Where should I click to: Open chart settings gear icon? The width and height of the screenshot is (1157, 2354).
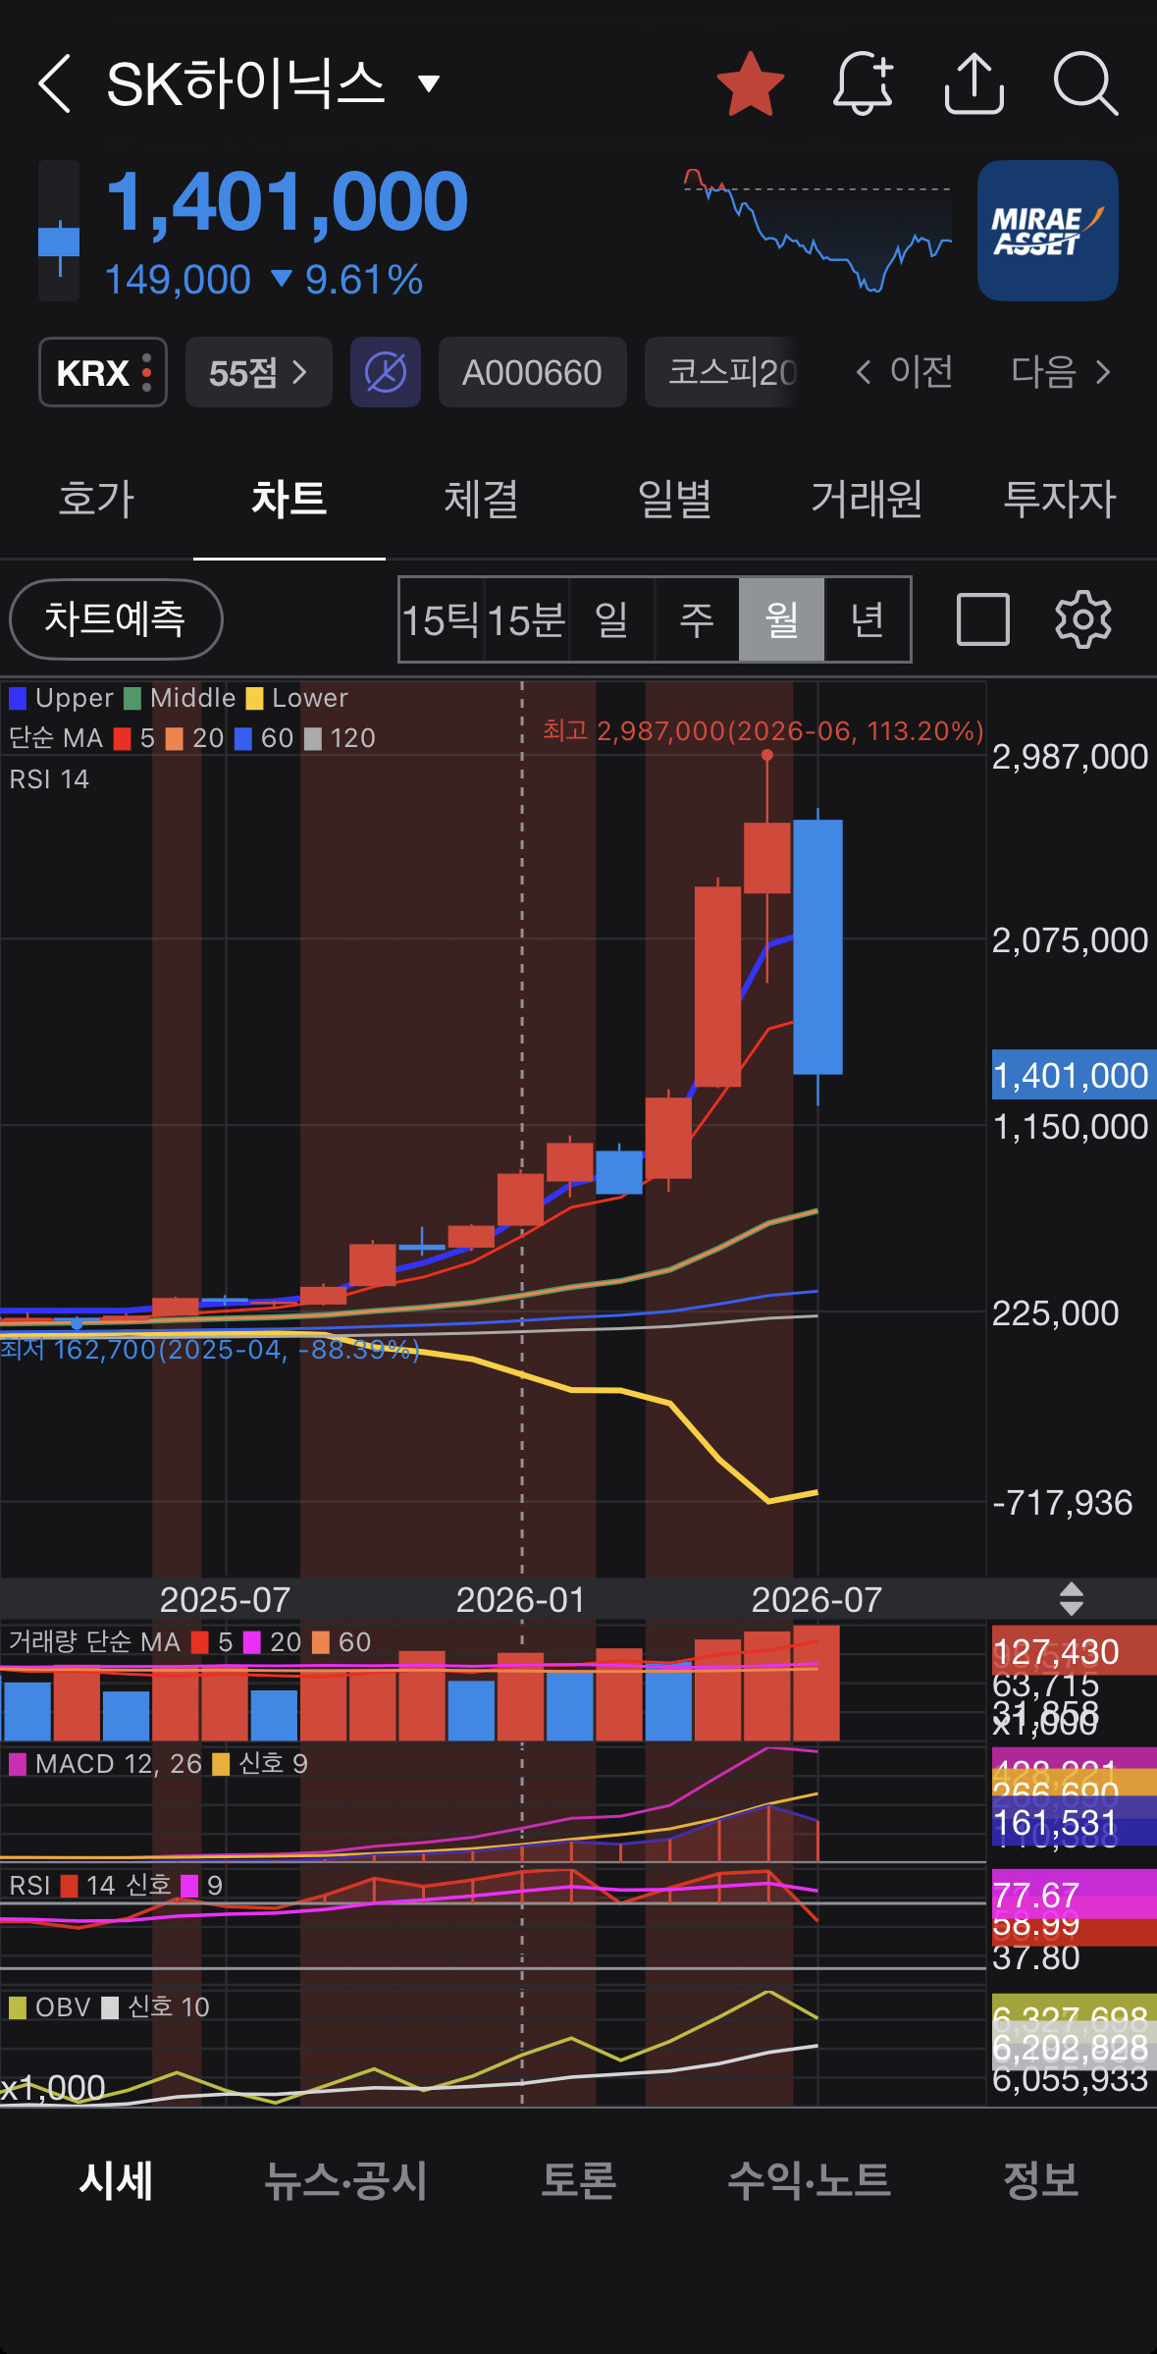tap(1082, 619)
